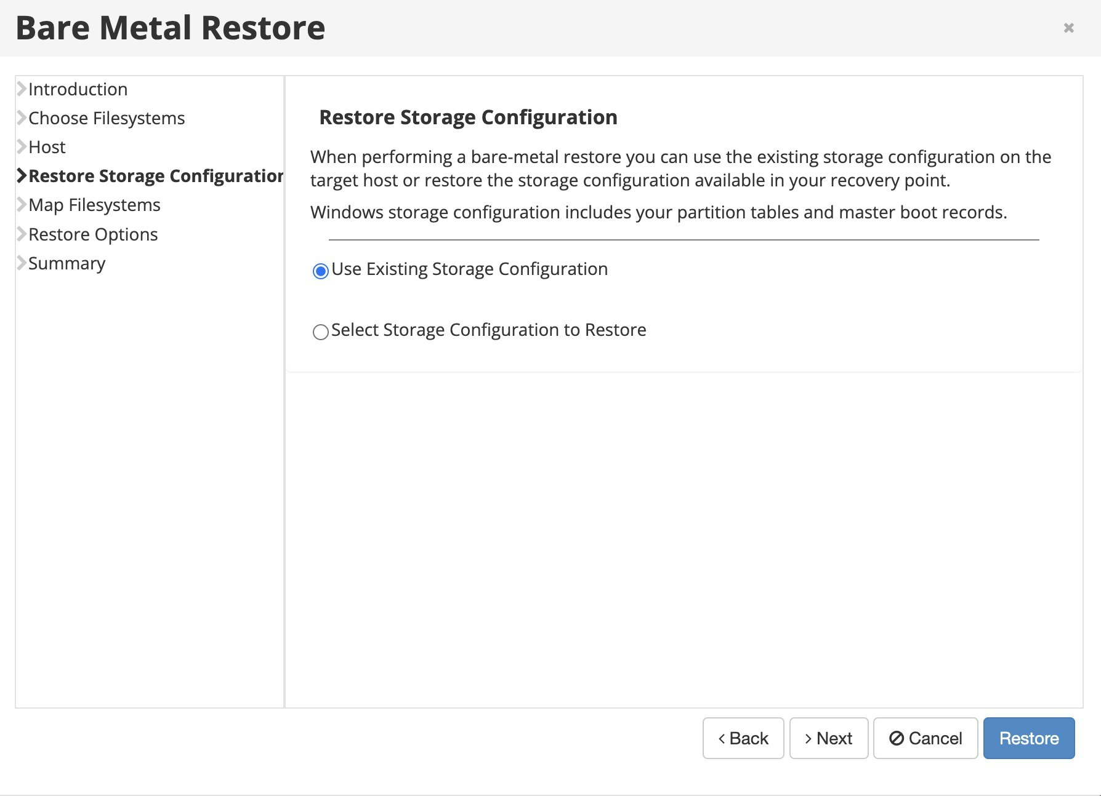Viewport: 1101px width, 796px height.
Task: Choose Select Storage Configuration to Restore option
Action: (320, 332)
